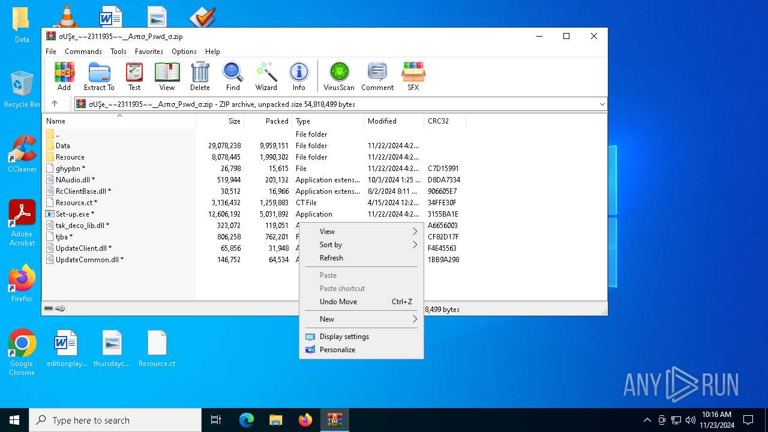Go up one folder level arrow
The width and height of the screenshot is (768, 432).
point(55,104)
